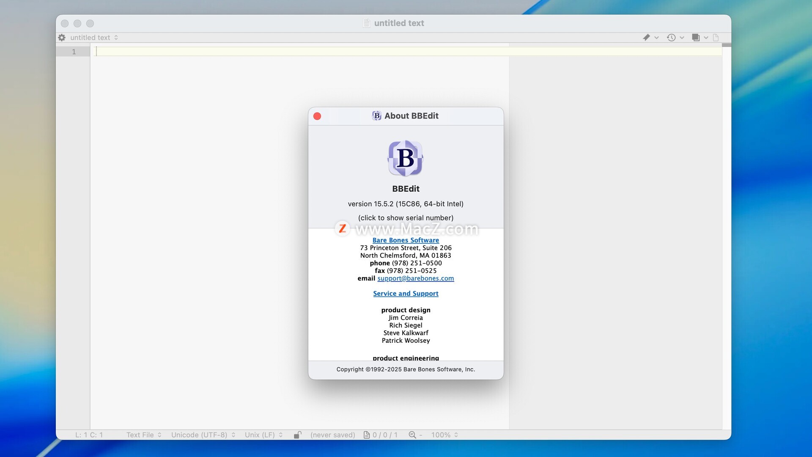Open the support@barebones.com email link
The height and width of the screenshot is (457, 812).
point(416,278)
